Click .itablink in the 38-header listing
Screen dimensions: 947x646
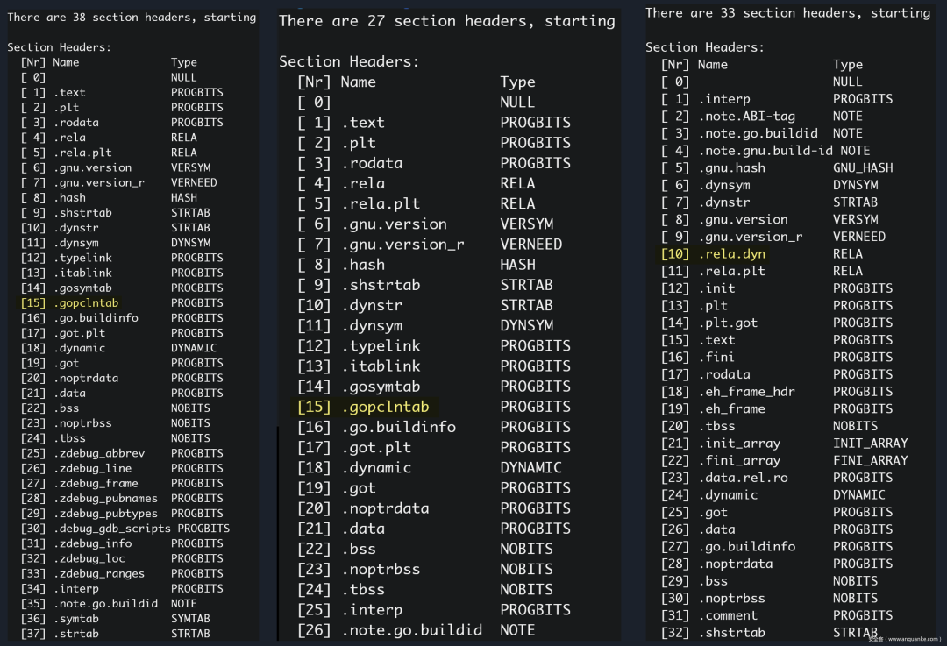click(x=82, y=273)
